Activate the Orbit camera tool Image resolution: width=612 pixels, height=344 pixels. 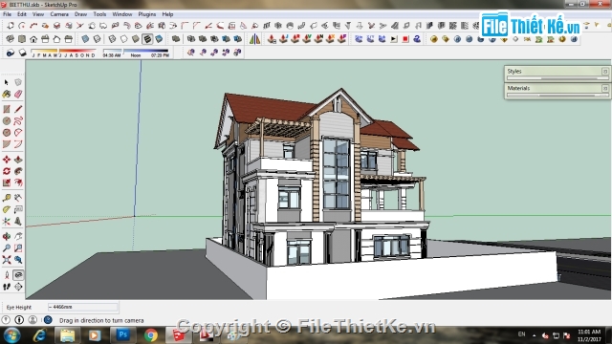click(x=7, y=236)
